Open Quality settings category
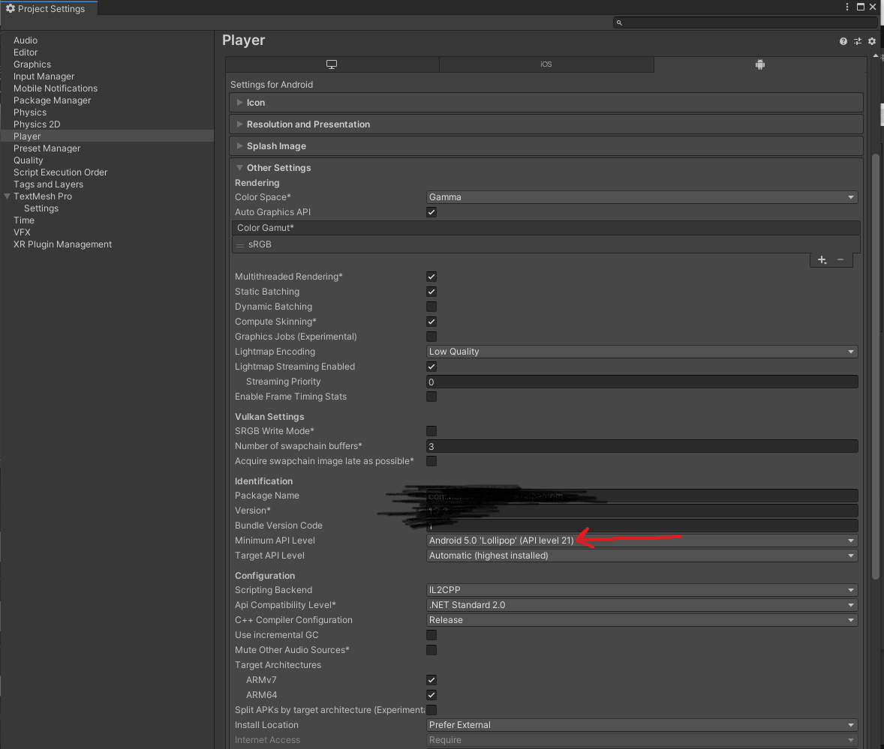Screen dimensions: 884x749 pyautogui.click(x=29, y=160)
